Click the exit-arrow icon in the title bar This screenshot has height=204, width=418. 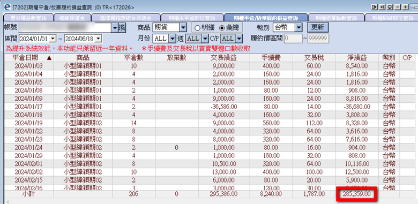(374, 7)
